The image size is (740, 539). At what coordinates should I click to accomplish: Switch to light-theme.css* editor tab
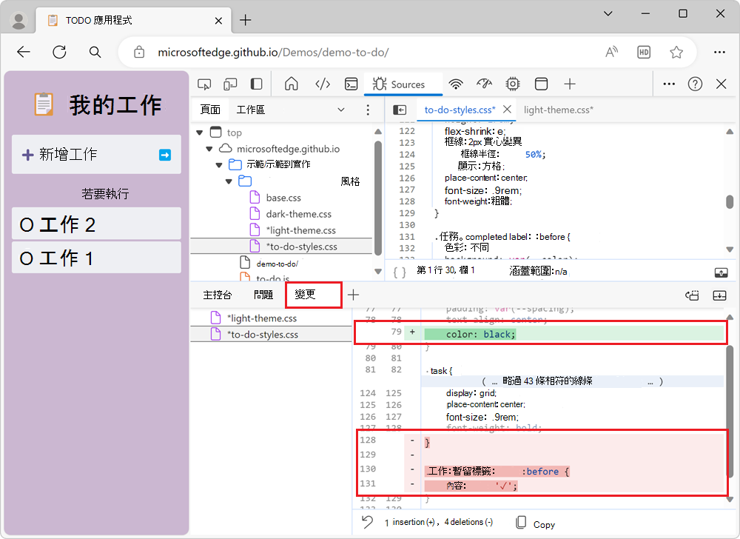[x=558, y=110]
